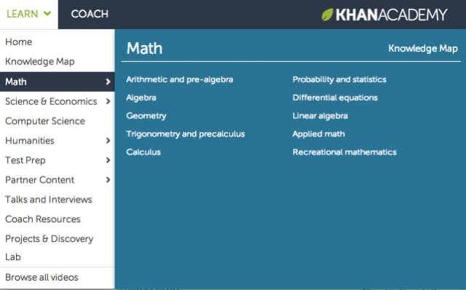Expand the Test Prep submenu chevron
The image size is (466, 290).
108,160
